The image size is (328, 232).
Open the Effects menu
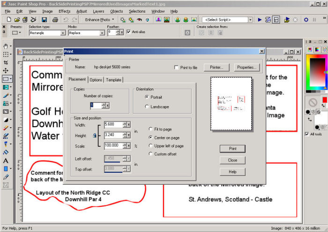click(x=65, y=11)
